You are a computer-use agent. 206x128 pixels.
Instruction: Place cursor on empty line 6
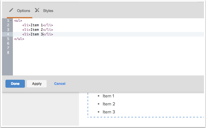pyautogui.click(x=57, y=43)
